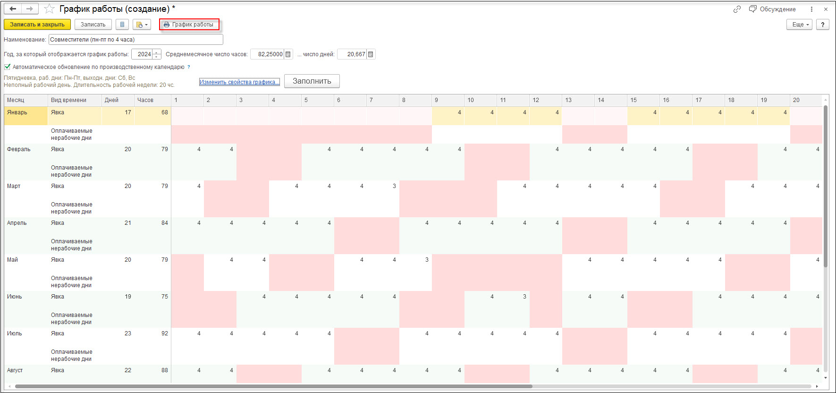Edit the average monthly hours value 82,25000

(x=267, y=54)
